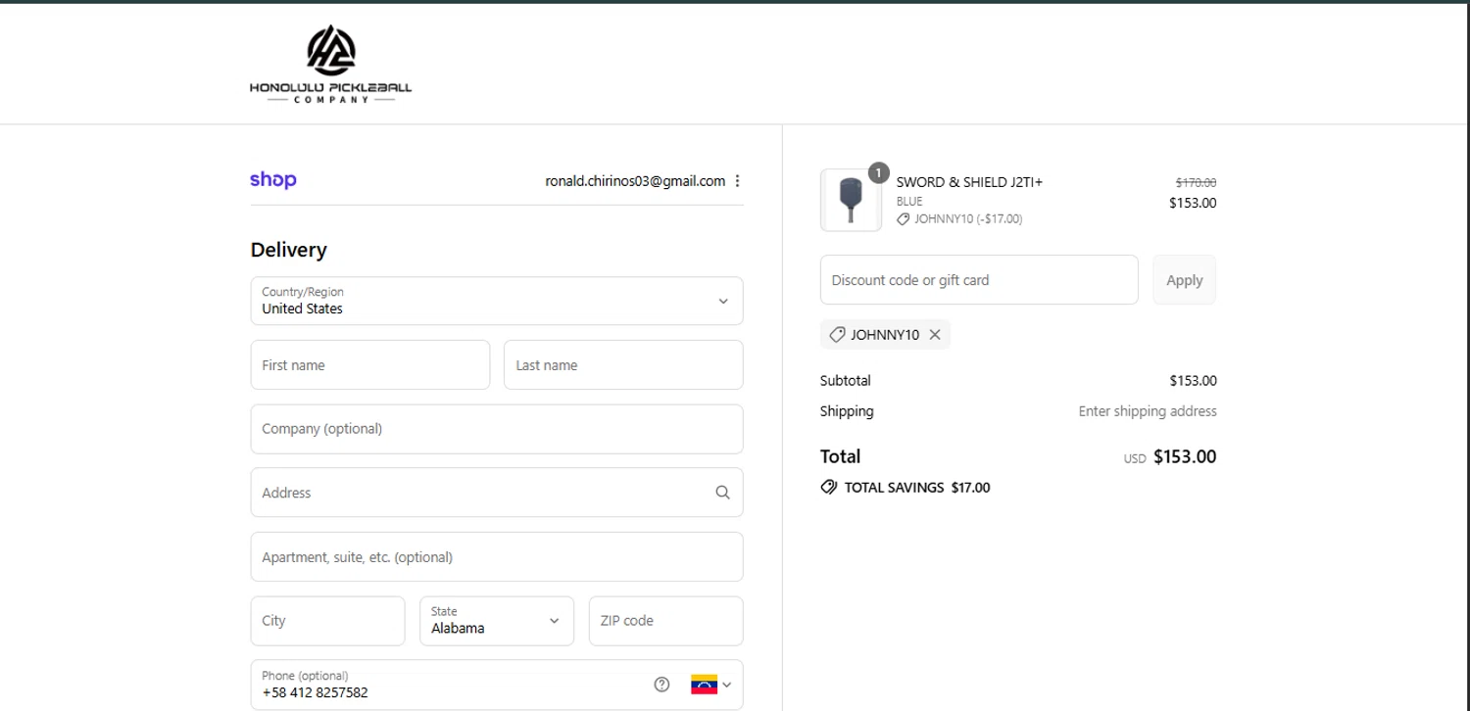Screen dimensions: 1470x711
Task: Click the Honolulu Pickleball Company logo
Action: [x=330, y=65]
